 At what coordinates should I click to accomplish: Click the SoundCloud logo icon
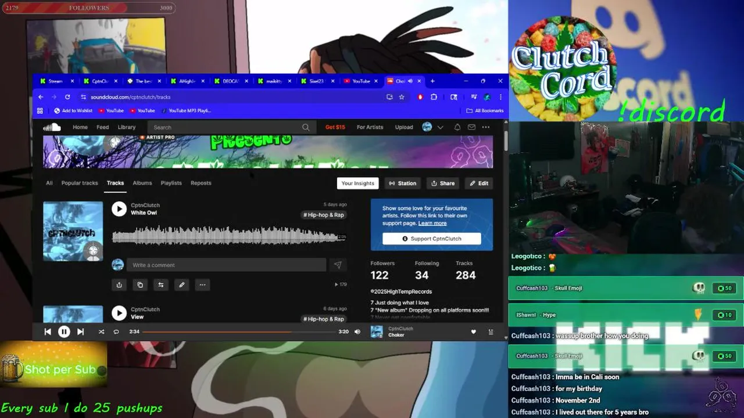point(52,127)
